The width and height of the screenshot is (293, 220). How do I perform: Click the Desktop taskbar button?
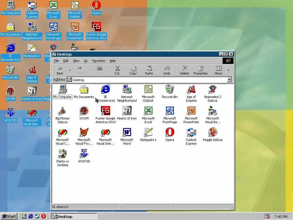[74, 217]
